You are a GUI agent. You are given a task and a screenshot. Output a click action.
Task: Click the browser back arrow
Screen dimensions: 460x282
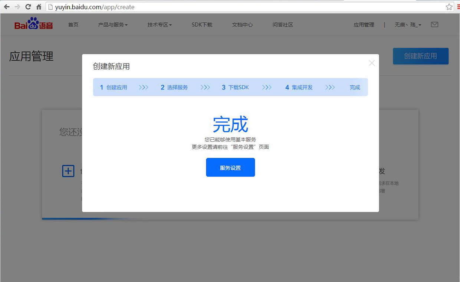click(x=7, y=7)
